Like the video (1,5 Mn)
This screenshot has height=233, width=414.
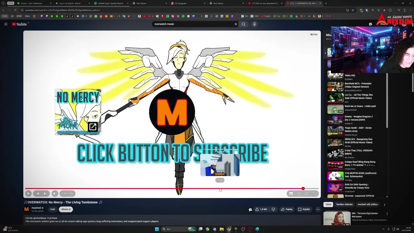click(261, 209)
